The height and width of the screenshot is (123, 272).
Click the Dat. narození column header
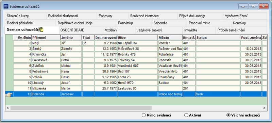pyautogui.click(x=106, y=38)
